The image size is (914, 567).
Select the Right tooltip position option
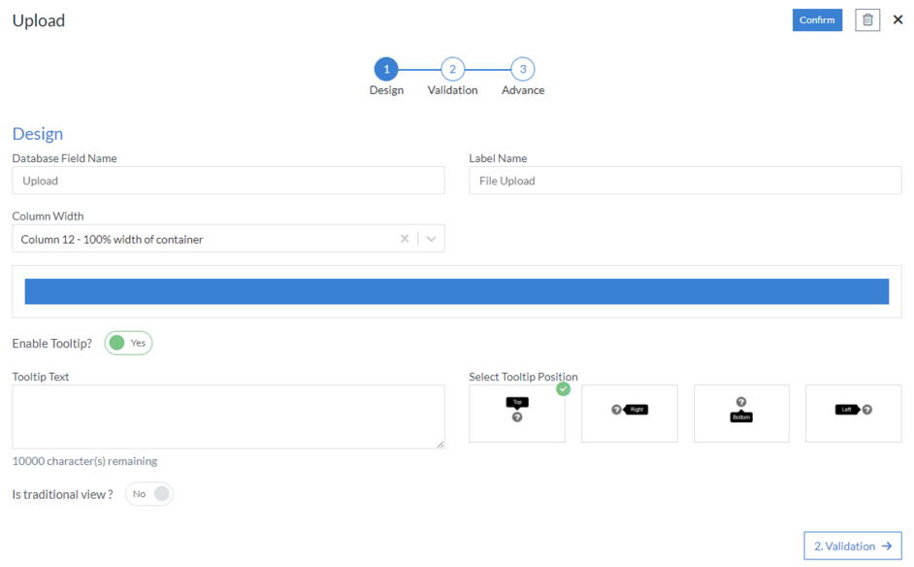629,413
